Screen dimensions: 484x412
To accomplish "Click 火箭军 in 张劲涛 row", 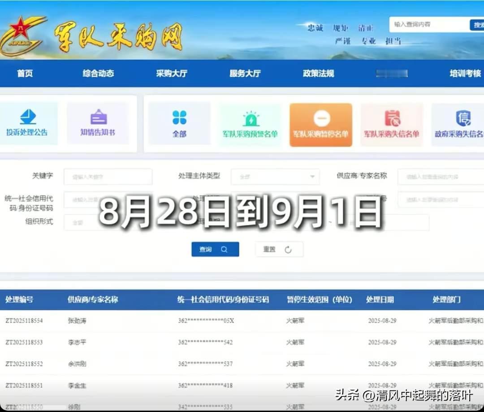I will 295,321.
